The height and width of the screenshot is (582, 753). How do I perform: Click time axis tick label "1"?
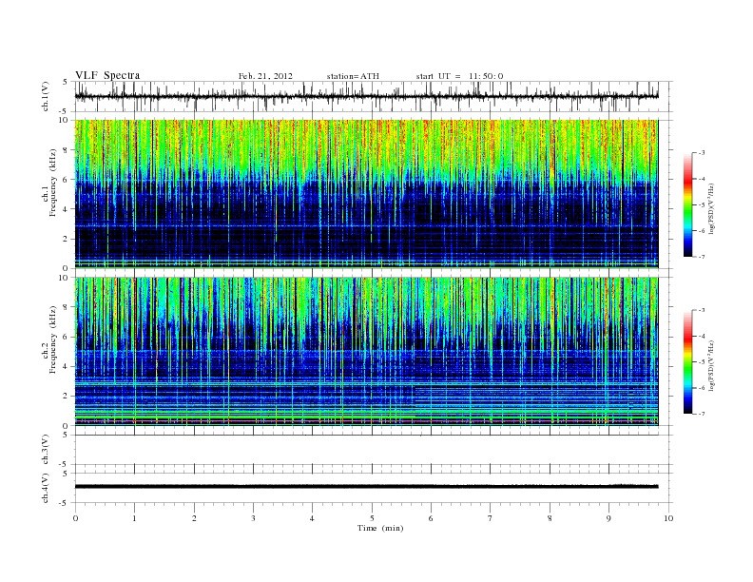click(134, 518)
